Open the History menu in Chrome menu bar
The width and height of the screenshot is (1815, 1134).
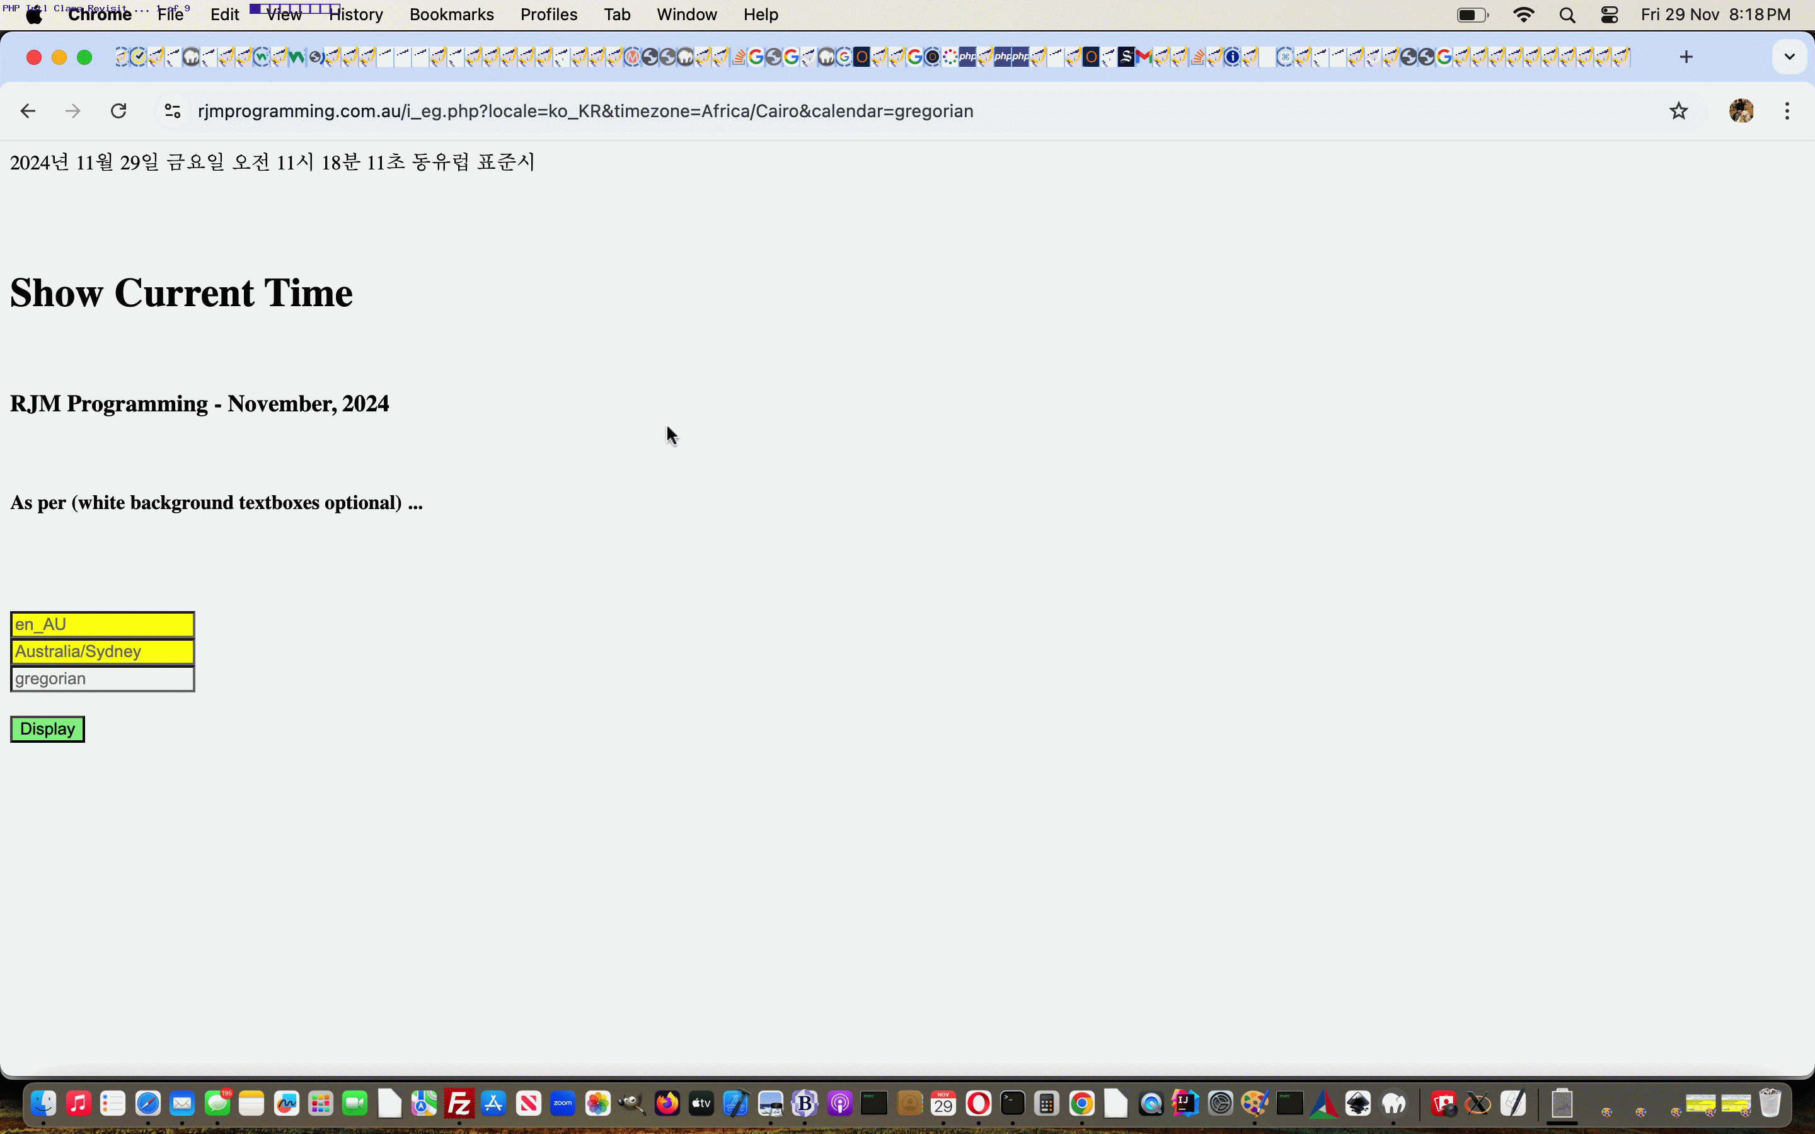click(355, 14)
